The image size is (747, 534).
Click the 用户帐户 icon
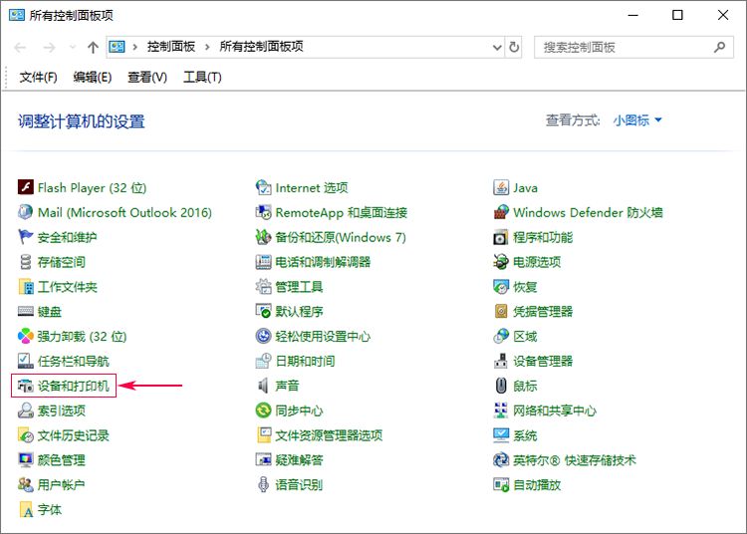pos(25,484)
